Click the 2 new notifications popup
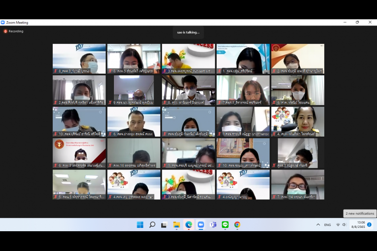Image resolution: width=377 pixels, height=251 pixels. click(360, 213)
